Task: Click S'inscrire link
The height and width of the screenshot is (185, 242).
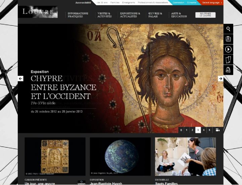Action: tap(192, 3)
